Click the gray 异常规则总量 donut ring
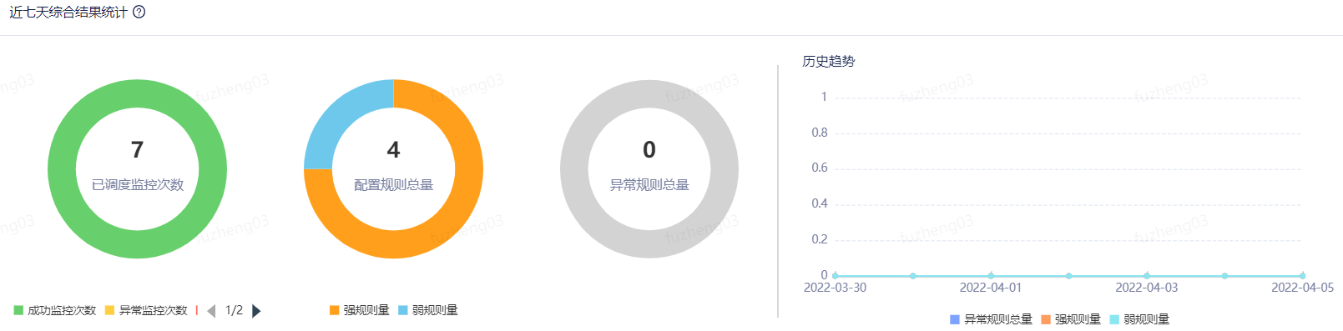Image resolution: width=1343 pixels, height=331 pixels. [x=574, y=169]
